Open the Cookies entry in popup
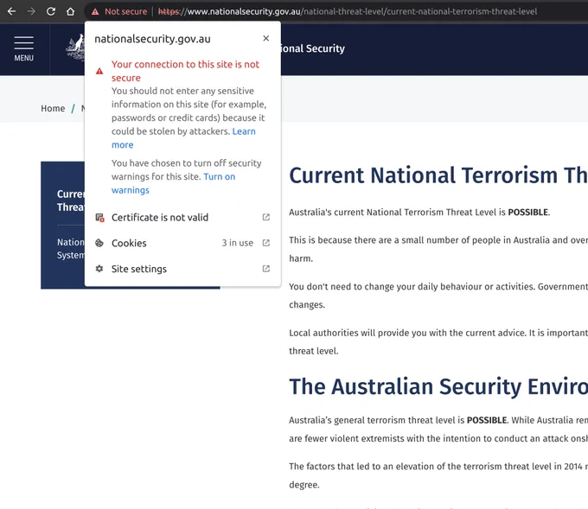 coord(182,243)
